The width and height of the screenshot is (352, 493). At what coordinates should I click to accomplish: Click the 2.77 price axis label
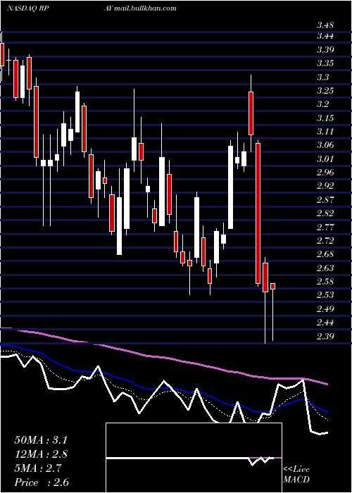(325, 227)
